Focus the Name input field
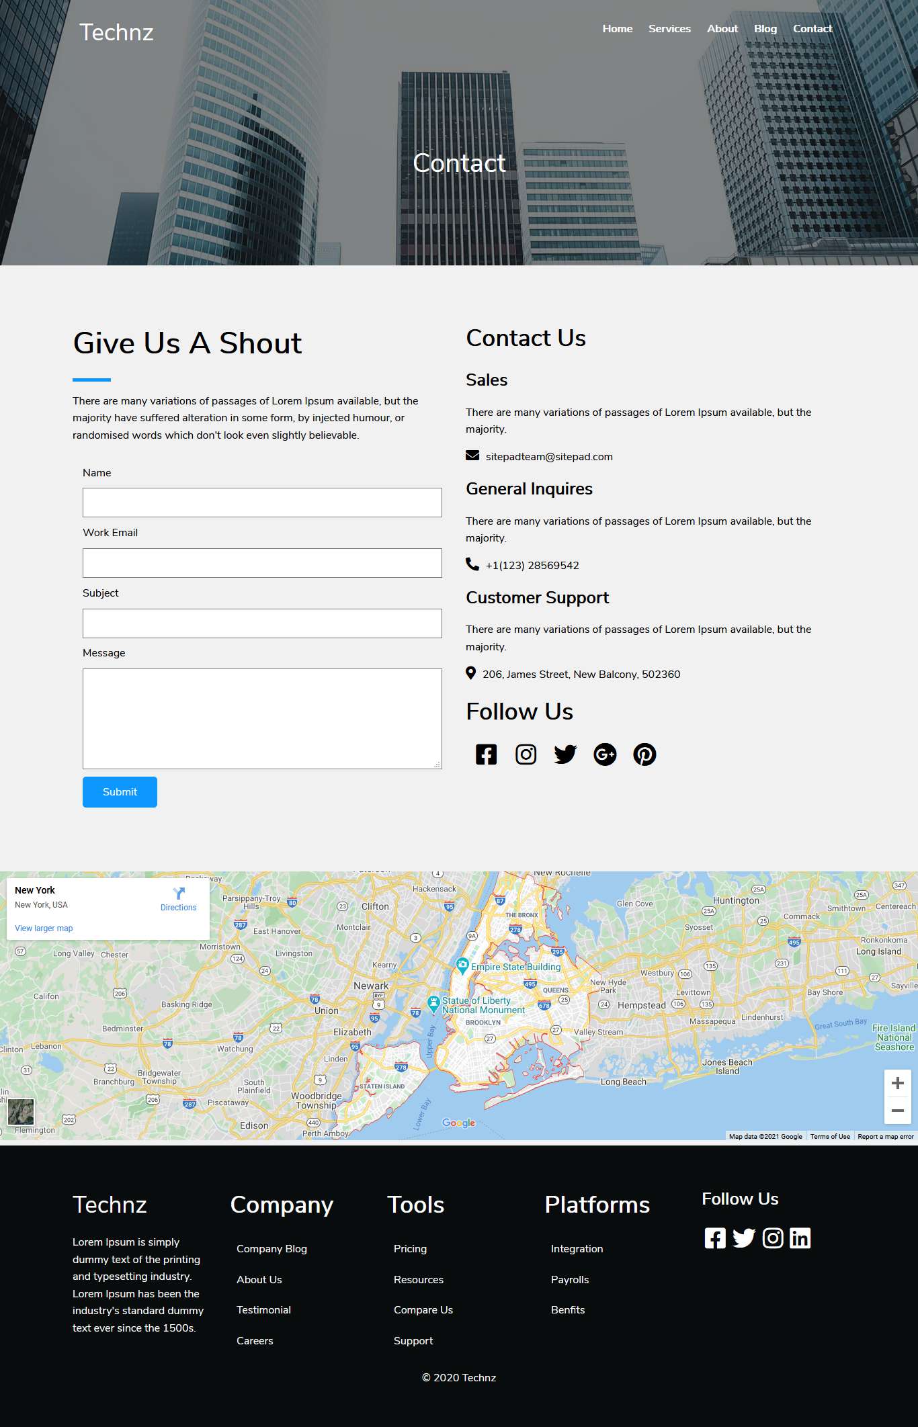Viewport: 918px width, 1427px height. click(262, 503)
